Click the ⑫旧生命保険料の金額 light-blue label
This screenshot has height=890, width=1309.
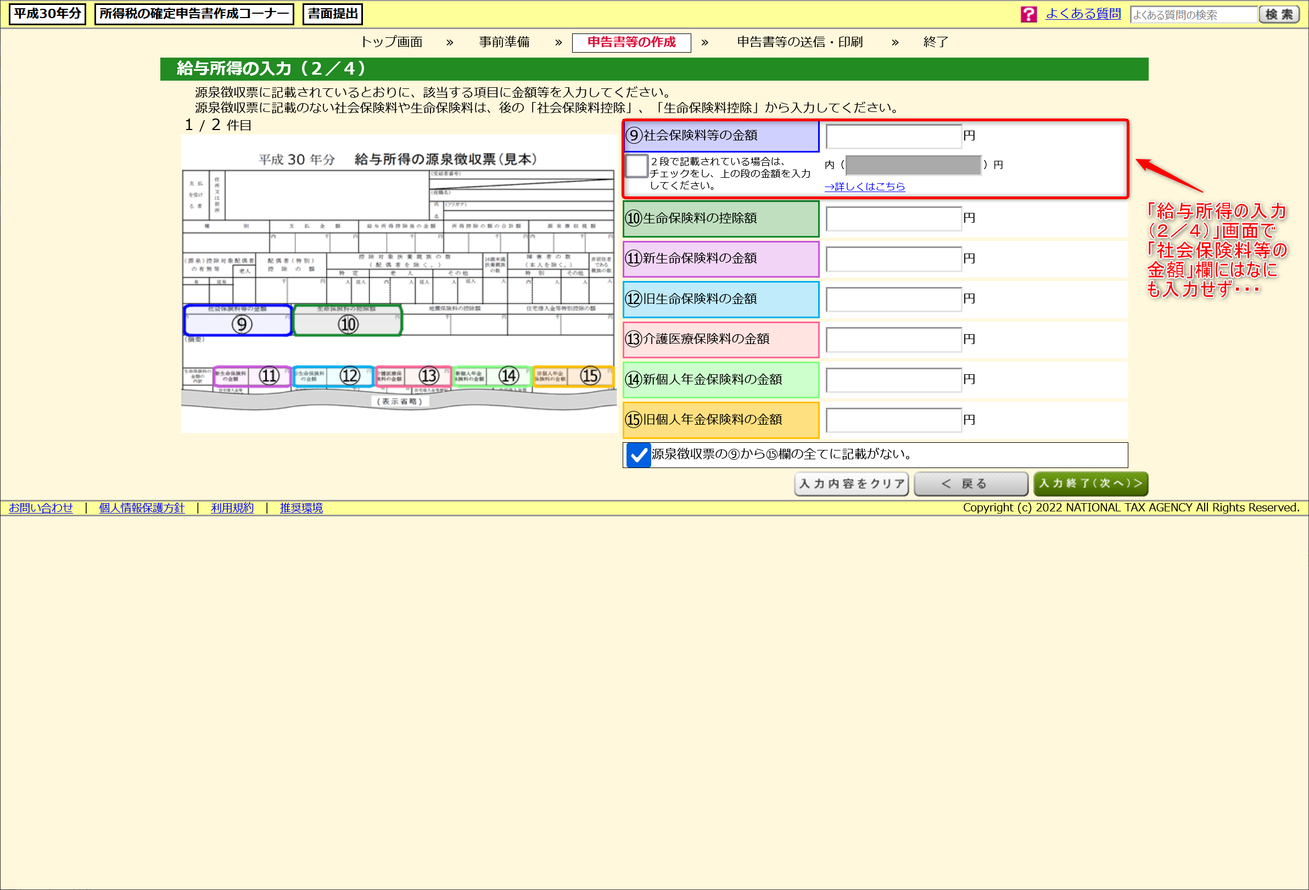(x=721, y=299)
